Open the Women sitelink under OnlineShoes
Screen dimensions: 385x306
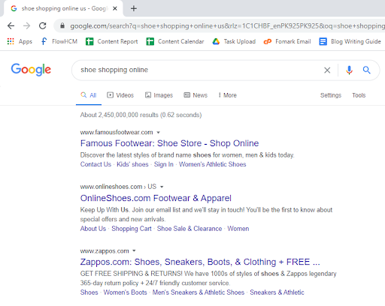[238, 229]
